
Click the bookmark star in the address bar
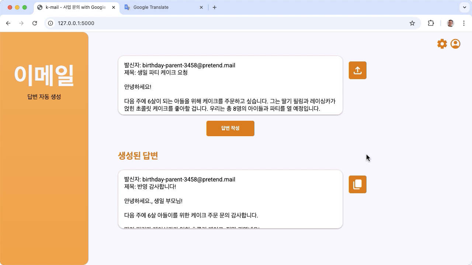coord(412,23)
